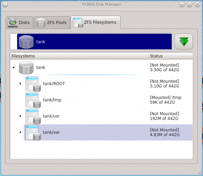This screenshot has width=203, height=176.
Task: Click the tank/usr filesystem icon
Action: click(33, 116)
